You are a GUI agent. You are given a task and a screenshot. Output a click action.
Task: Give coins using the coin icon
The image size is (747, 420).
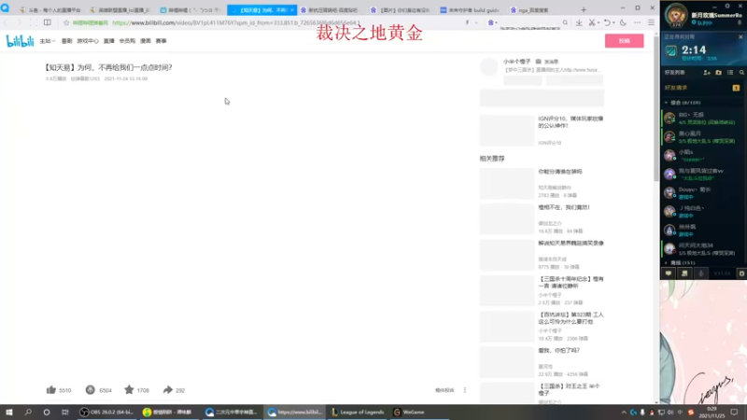[x=90, y=389]
